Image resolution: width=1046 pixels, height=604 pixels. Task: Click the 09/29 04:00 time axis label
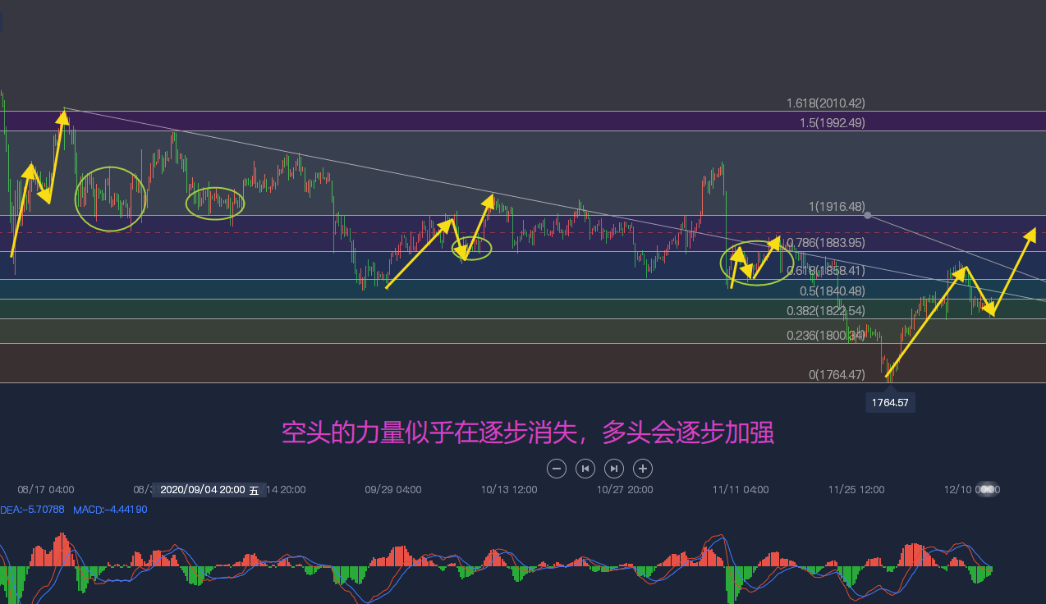[x=393, y=490]
